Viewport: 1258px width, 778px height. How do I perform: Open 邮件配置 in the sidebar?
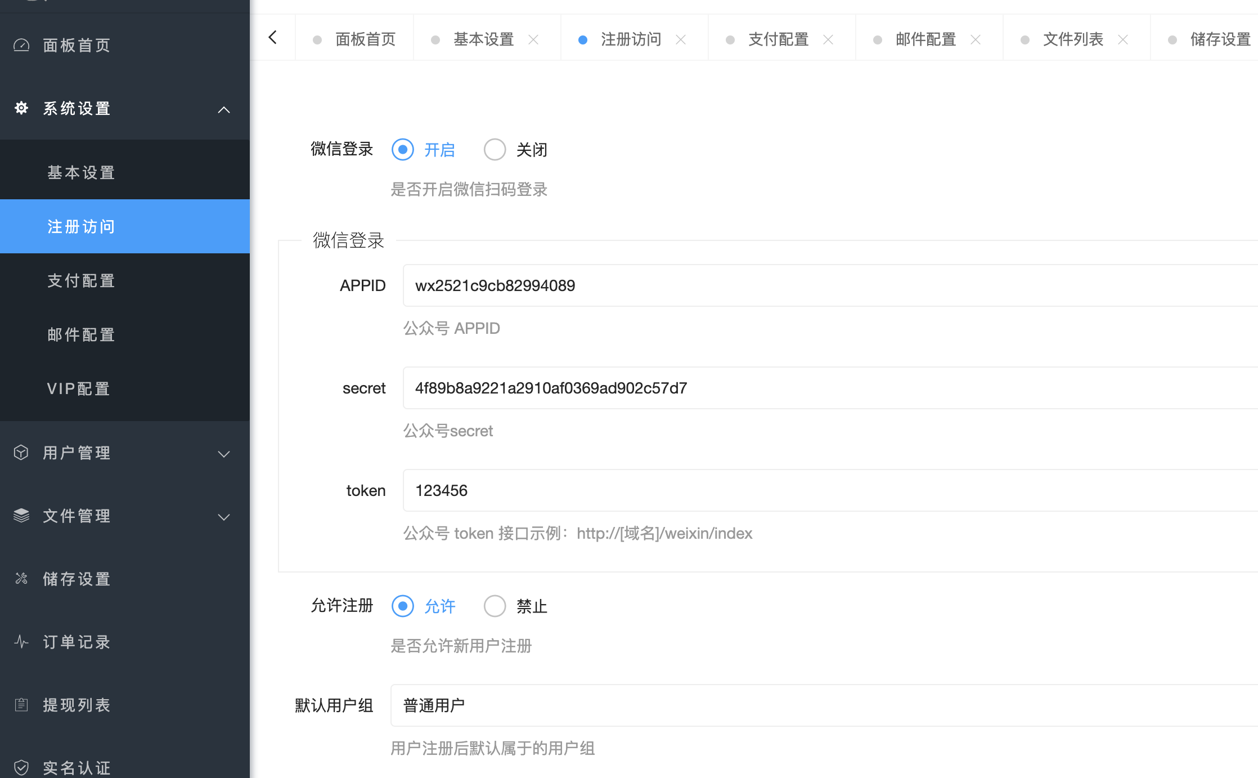coord(125,334)
